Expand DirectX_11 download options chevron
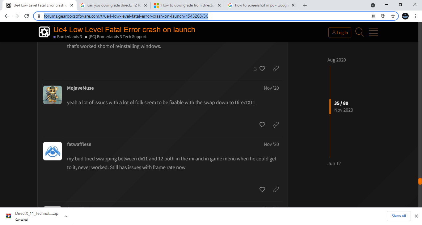Image resolution: width=422 pixels, height=225 pixels. tap(66, 216)
